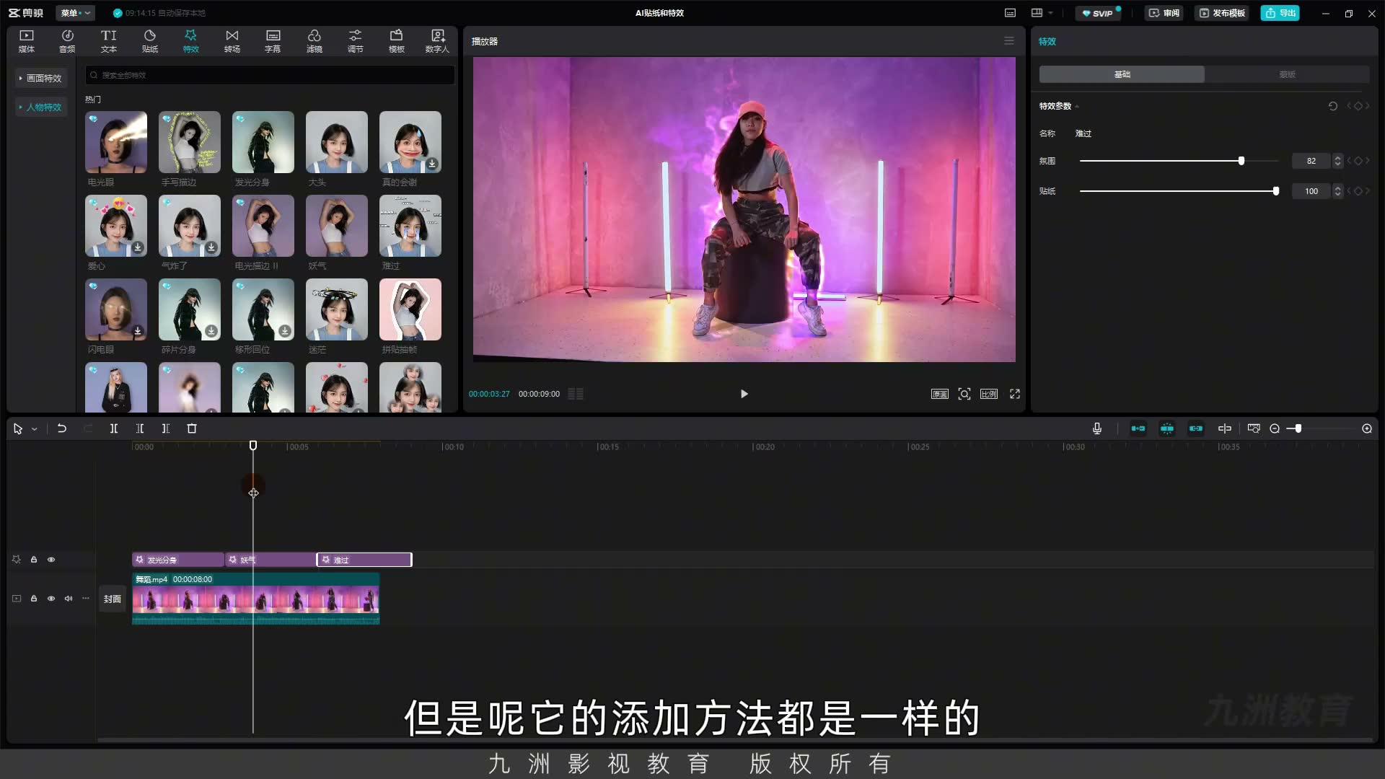Open the 滤镜 filters tab
This screenshot has height=779, width=1385.
(315, 41)
